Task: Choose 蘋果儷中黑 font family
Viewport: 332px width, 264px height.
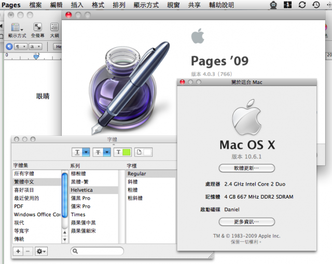Action: [x=94, y=223]
